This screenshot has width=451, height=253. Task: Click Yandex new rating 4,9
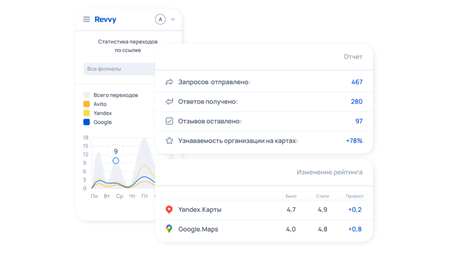(x=322, y=210)
